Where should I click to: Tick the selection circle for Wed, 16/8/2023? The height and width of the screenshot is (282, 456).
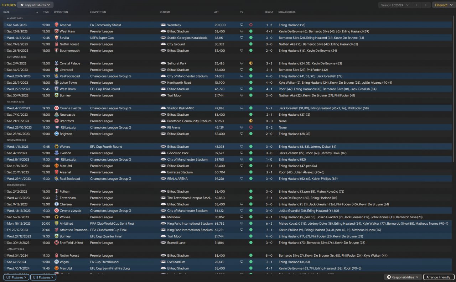point(5,38)
